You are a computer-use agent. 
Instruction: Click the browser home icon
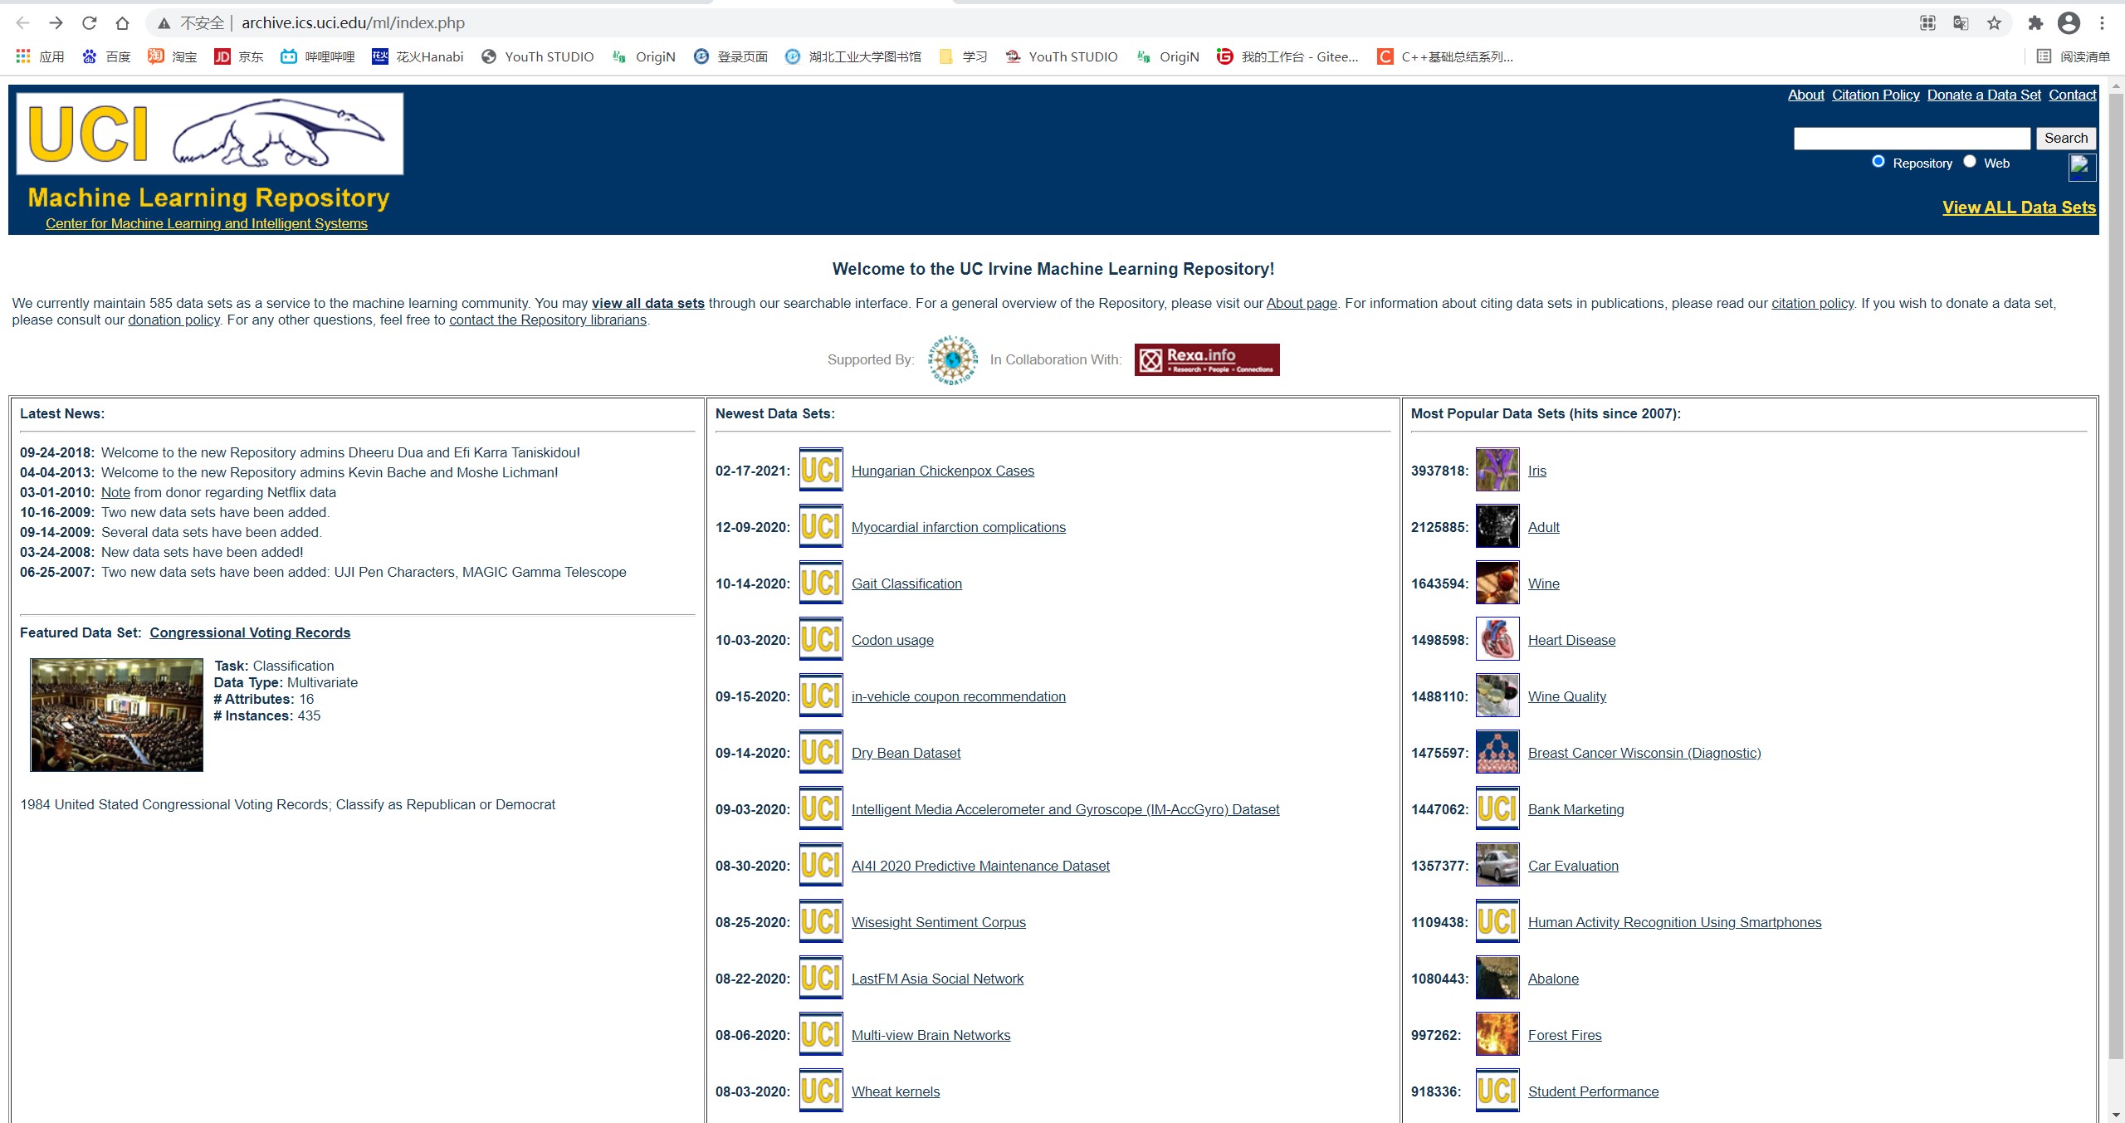pyautogui.click(x=122, y=22)
